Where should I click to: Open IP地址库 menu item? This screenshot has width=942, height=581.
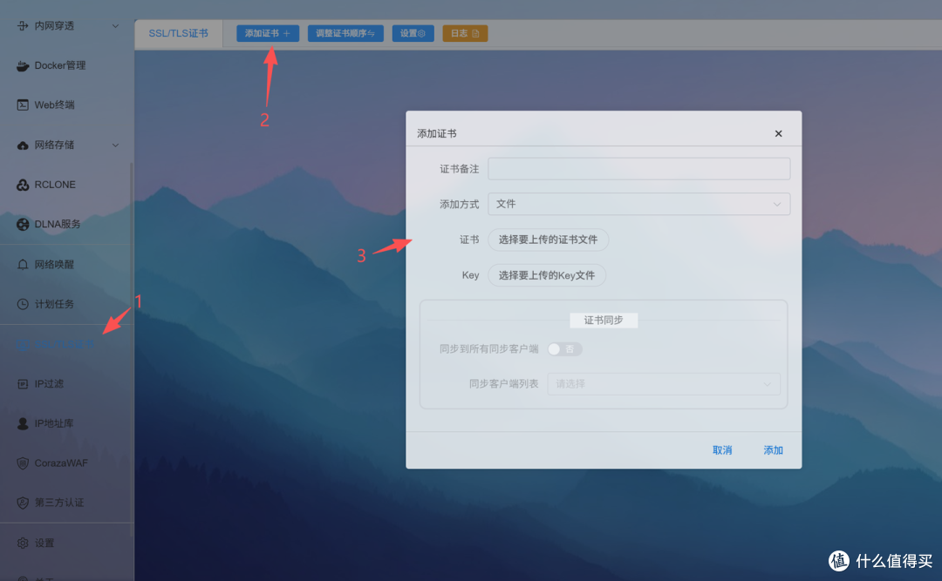point(54,423)
